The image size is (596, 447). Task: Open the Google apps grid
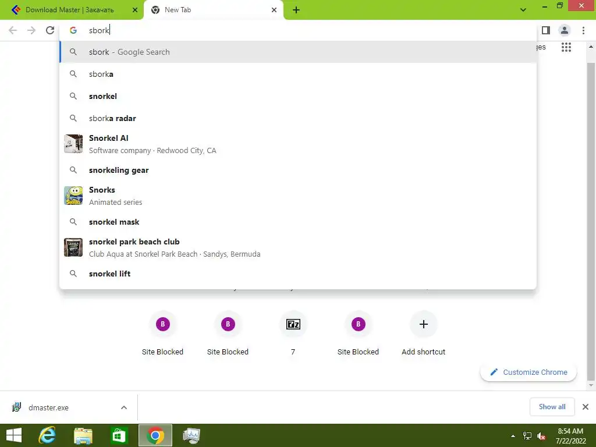coord(566,47)
